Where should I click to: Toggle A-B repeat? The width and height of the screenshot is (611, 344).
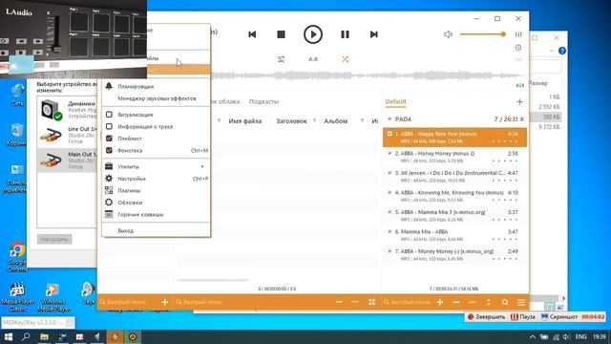(313, 59)
